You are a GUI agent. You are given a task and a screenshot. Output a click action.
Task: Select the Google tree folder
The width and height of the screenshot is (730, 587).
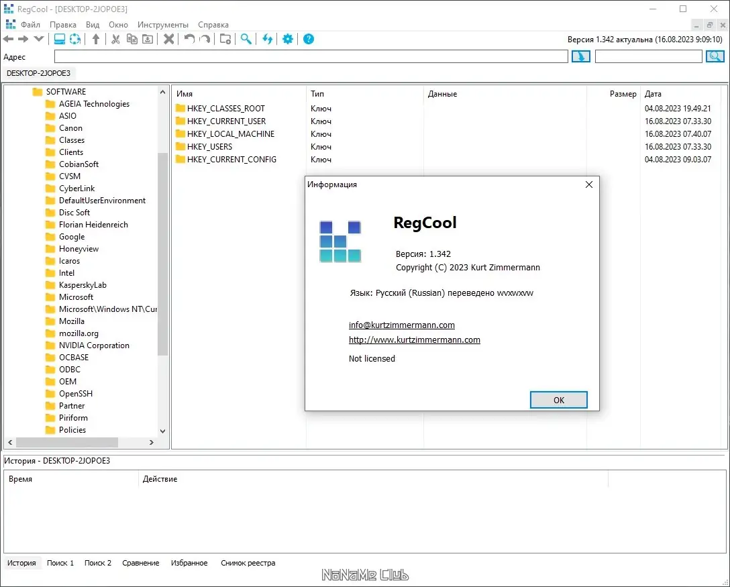pos(72,237)
